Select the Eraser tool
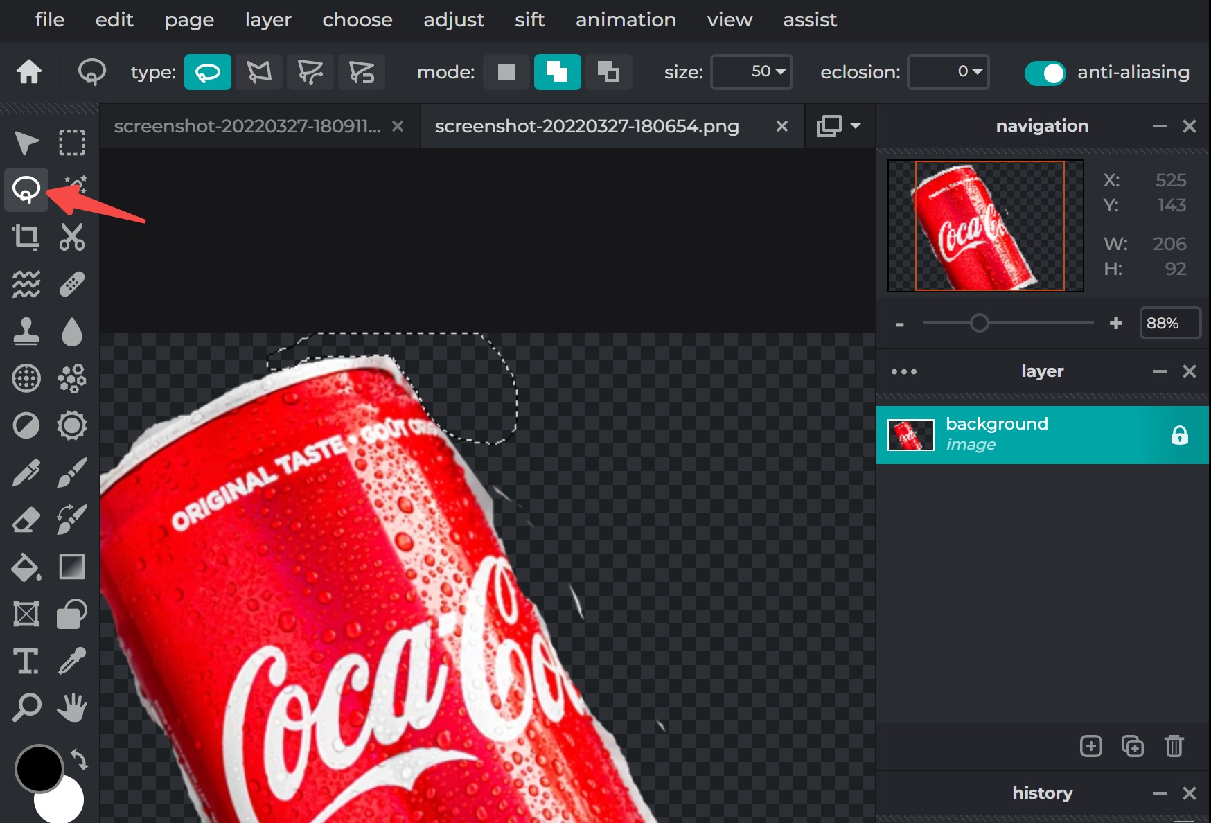Viewport: 1211px width, 823px height. (26, 519)
